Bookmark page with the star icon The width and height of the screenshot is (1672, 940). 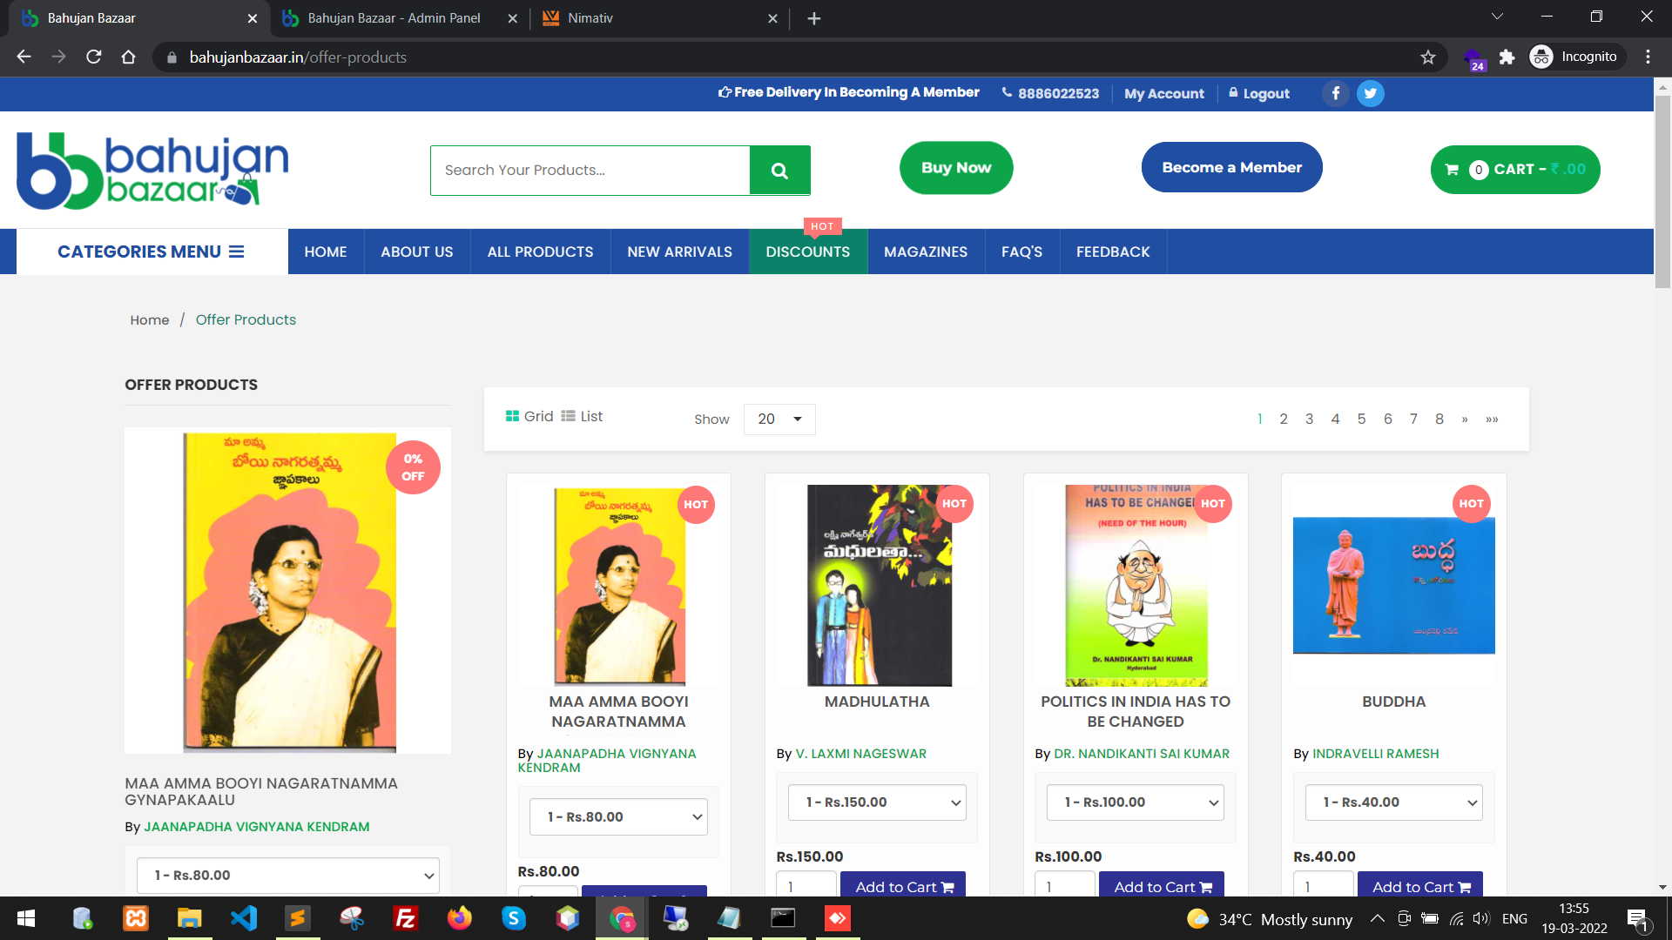1428,57
